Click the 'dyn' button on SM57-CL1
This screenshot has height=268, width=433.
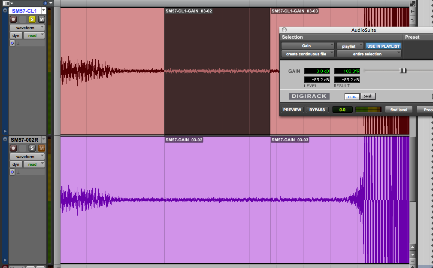coord(16,35)
